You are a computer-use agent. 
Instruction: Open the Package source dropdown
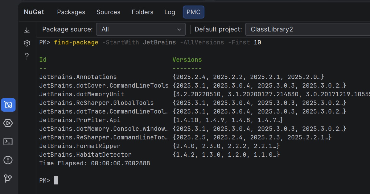141,29
